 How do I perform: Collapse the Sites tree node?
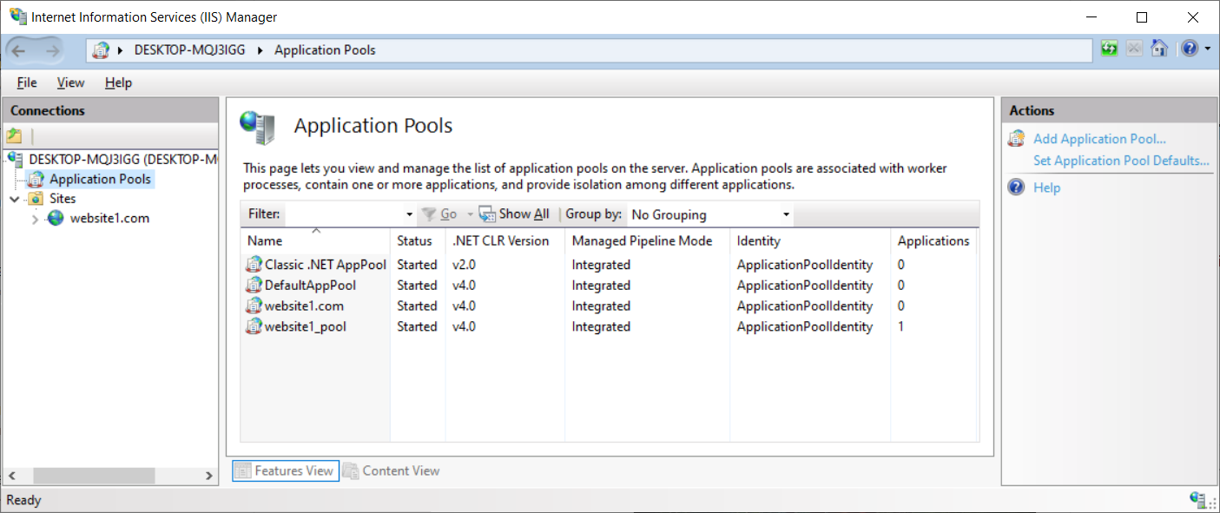pyautogui.click(x=15, y=199)
